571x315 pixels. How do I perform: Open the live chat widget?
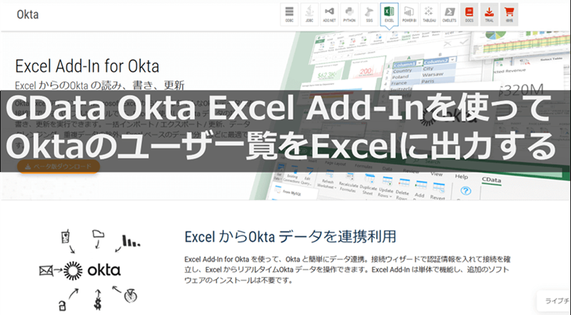(x=555, y=301)
